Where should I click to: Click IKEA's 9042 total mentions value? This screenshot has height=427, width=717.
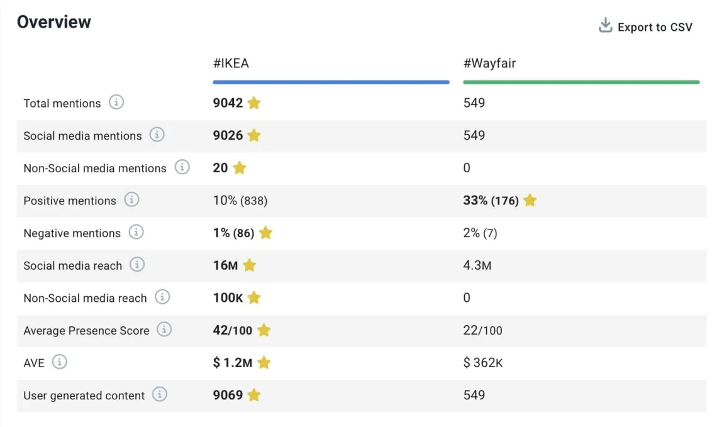tap(228, 103)
